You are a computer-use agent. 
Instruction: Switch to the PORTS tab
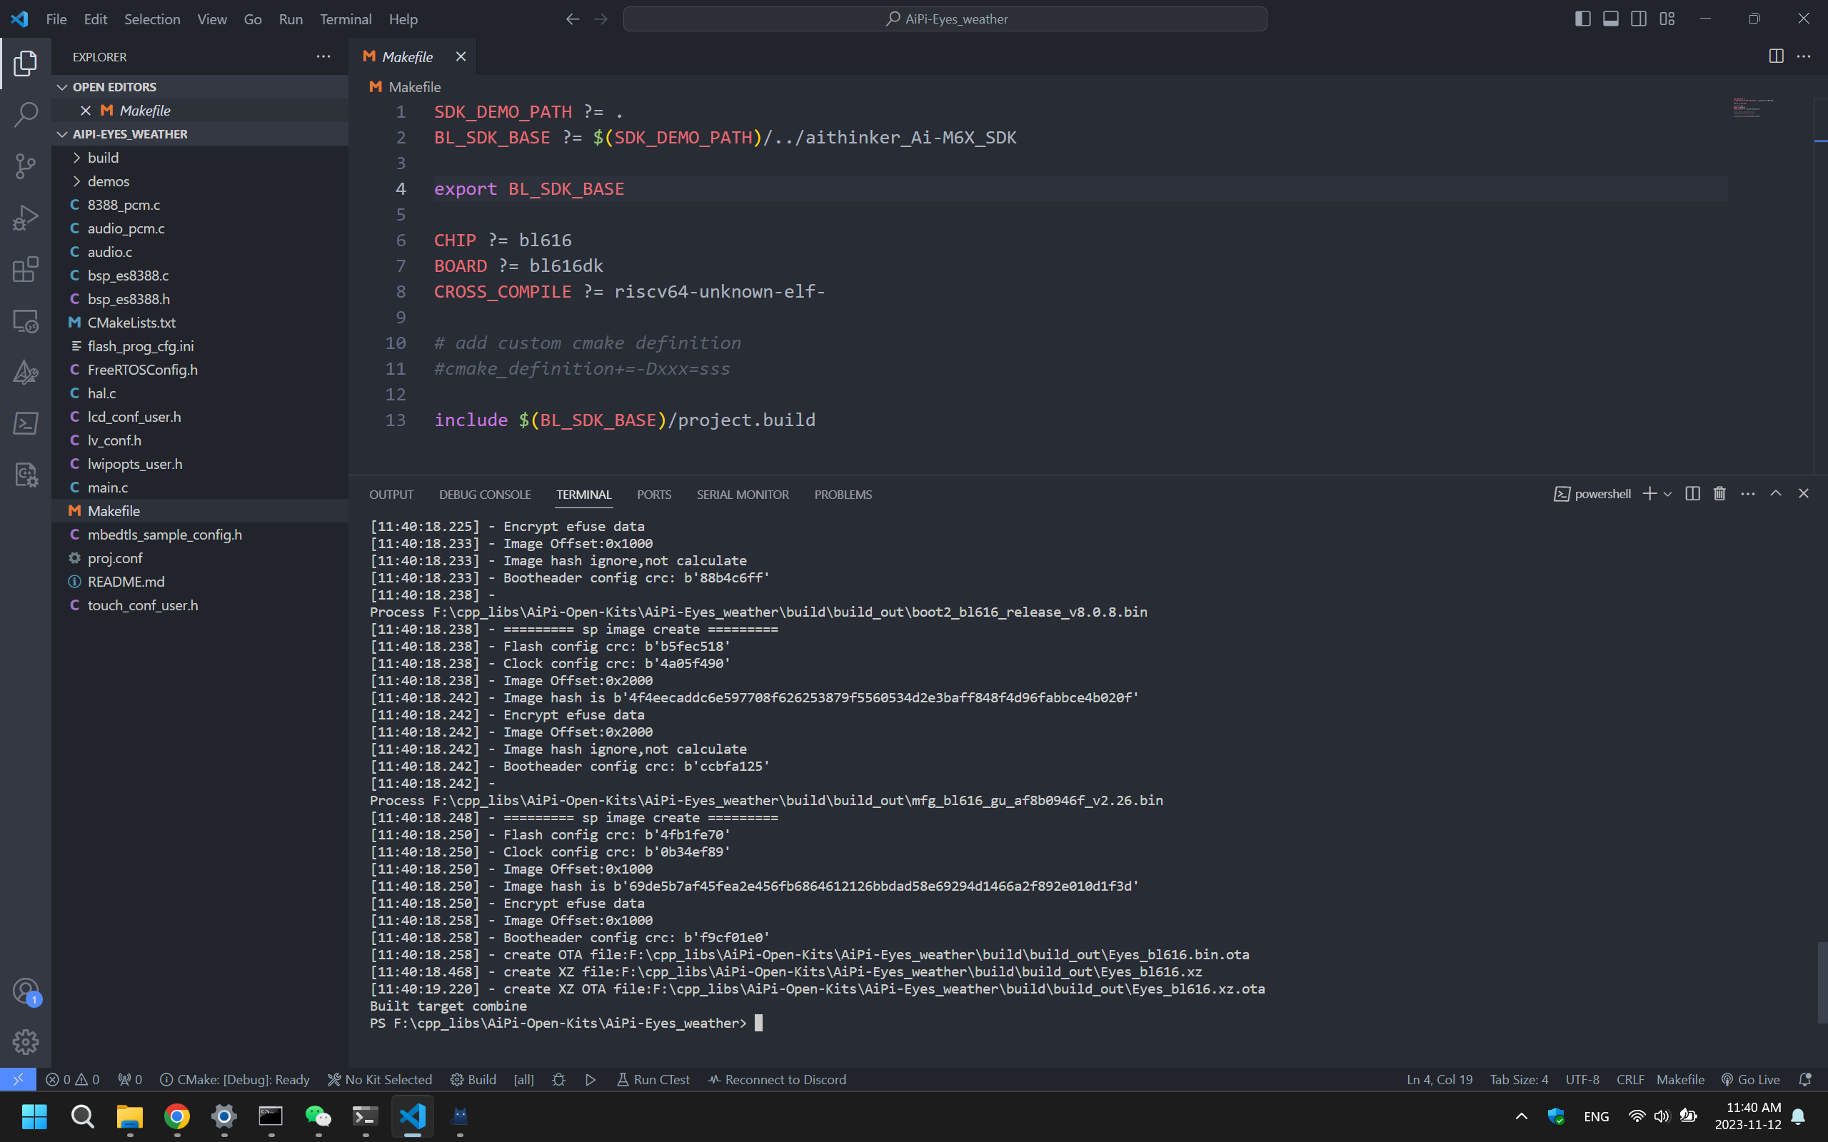click(x=653, y=495)
